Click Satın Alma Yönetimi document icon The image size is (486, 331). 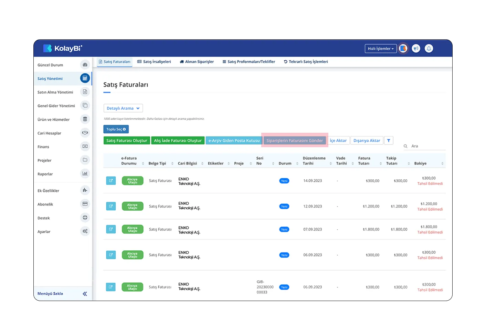coord(85,92)
